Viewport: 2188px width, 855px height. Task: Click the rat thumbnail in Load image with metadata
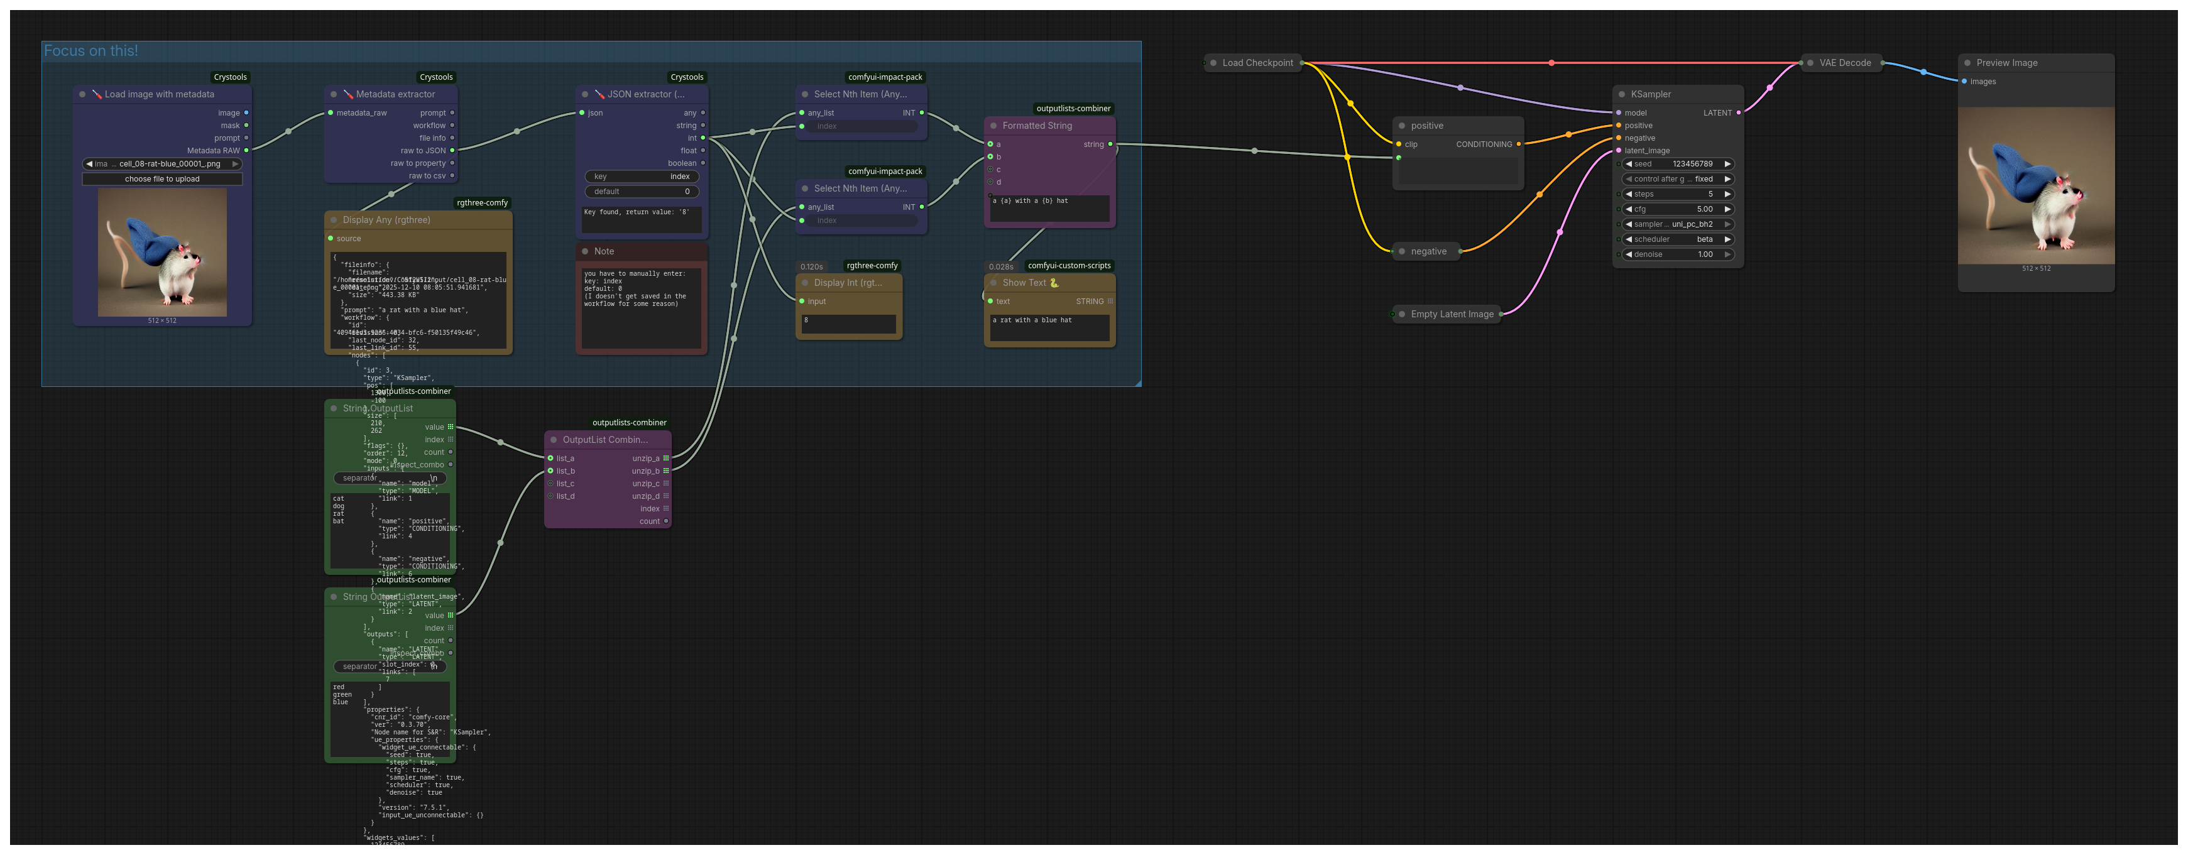click(x=162, y=252)
